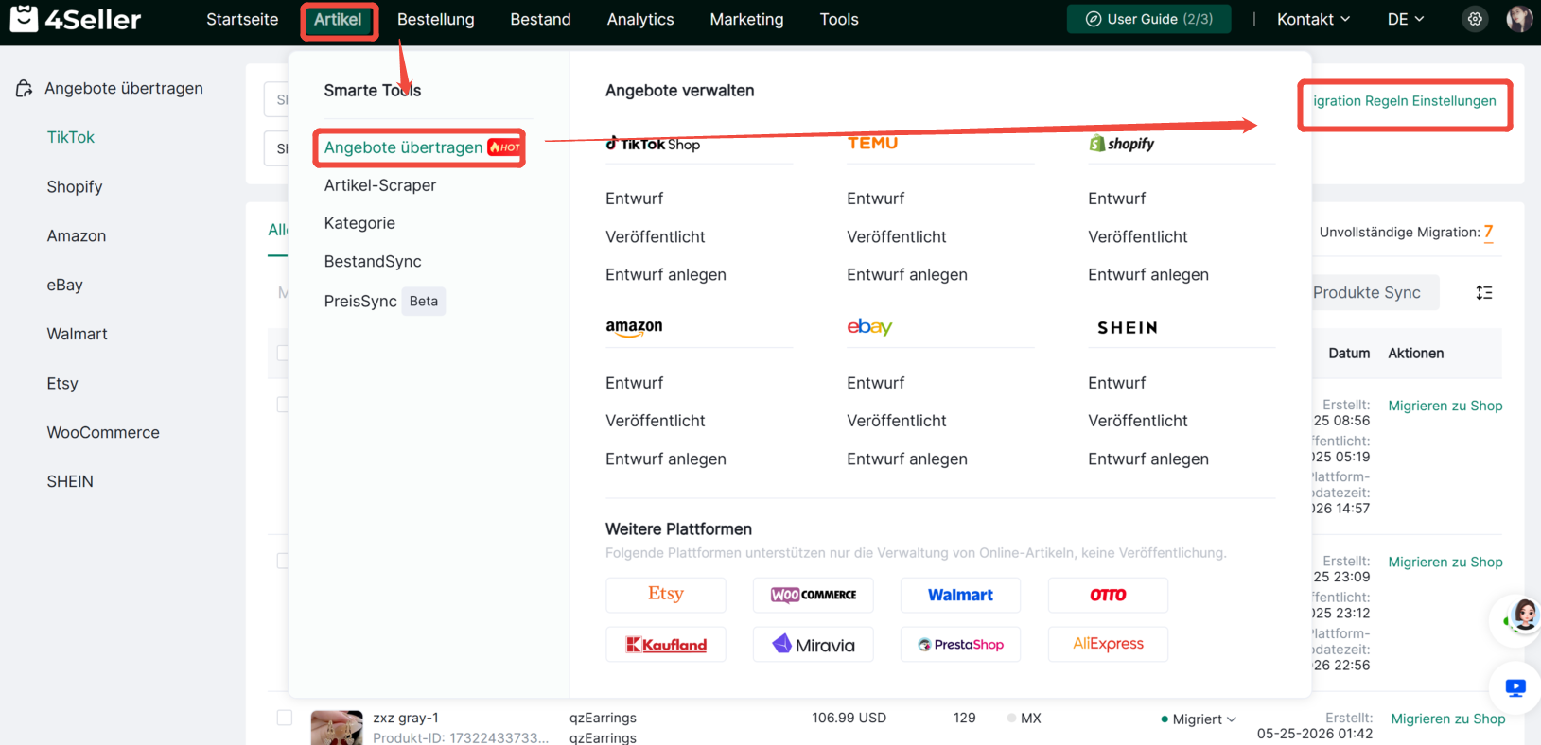The width and height of the screenshot is (1541, 745).
Task: Select Artikel-Scraper in Smarte Tools
Action: [380, 185]
